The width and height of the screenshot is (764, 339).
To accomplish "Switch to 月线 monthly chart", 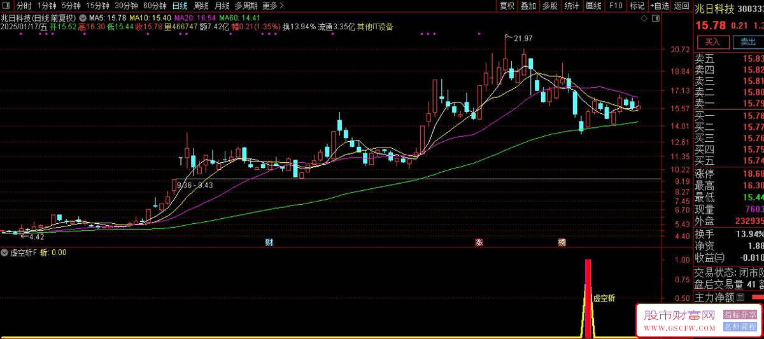I will coord(222,6).
